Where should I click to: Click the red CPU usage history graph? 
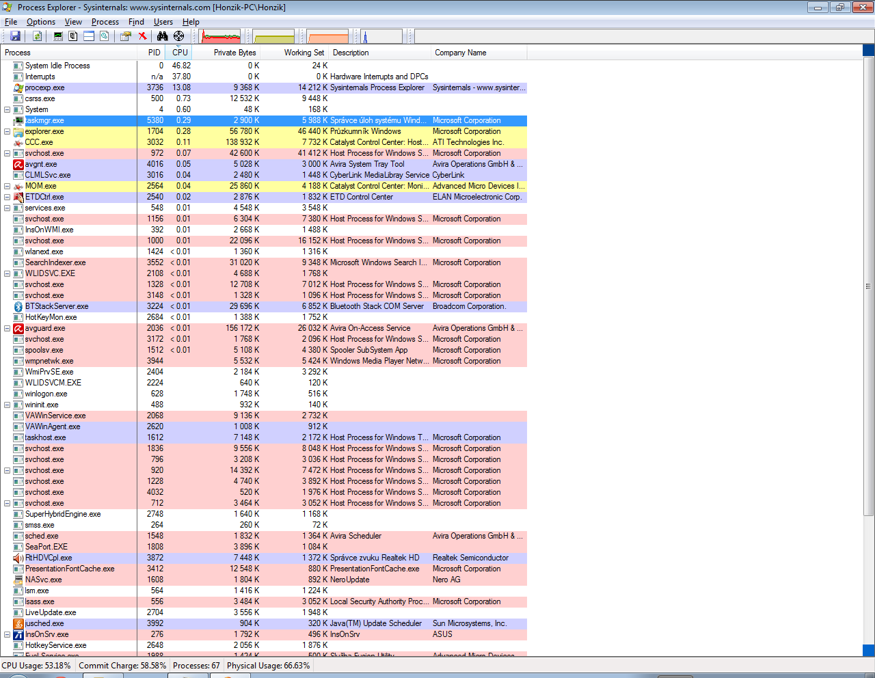220,36
